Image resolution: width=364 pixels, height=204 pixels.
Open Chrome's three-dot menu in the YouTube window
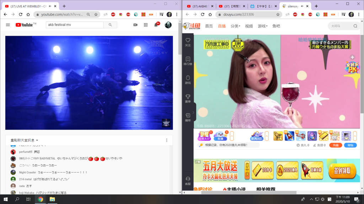[177, 14]
